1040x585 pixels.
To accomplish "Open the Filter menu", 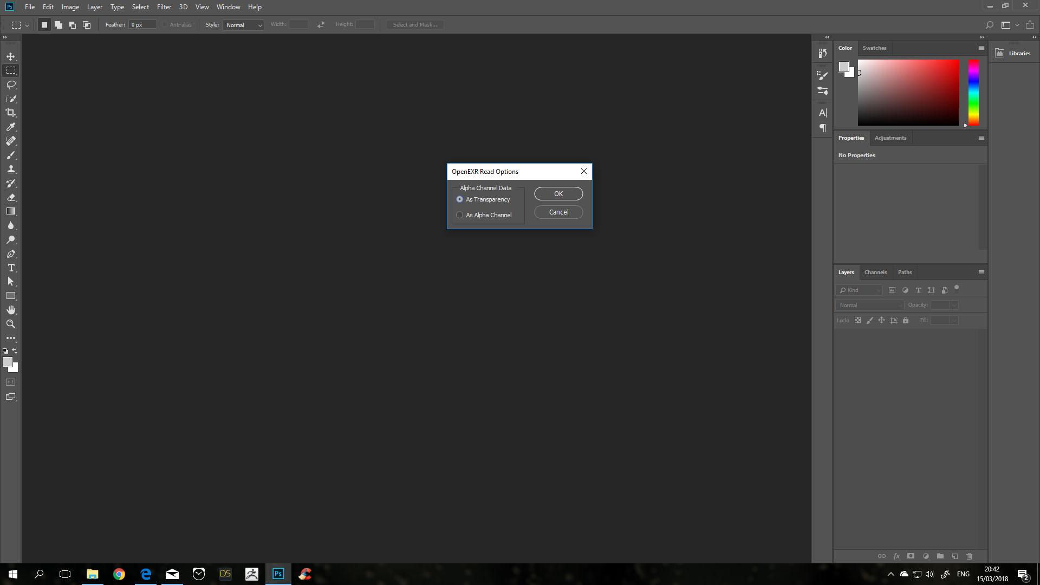I will coord(164,7).
